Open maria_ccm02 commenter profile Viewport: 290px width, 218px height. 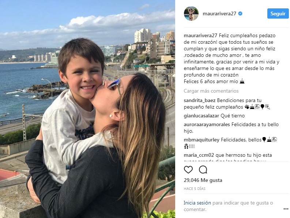(199, 155)
